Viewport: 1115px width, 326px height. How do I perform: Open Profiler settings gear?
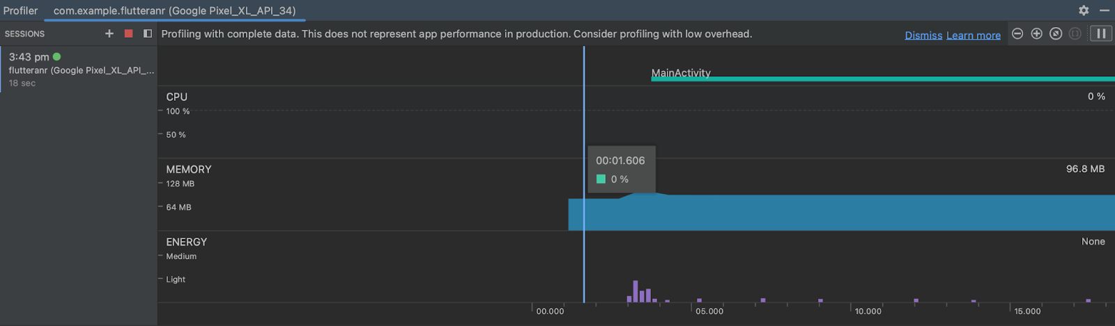coord(1084,10)
